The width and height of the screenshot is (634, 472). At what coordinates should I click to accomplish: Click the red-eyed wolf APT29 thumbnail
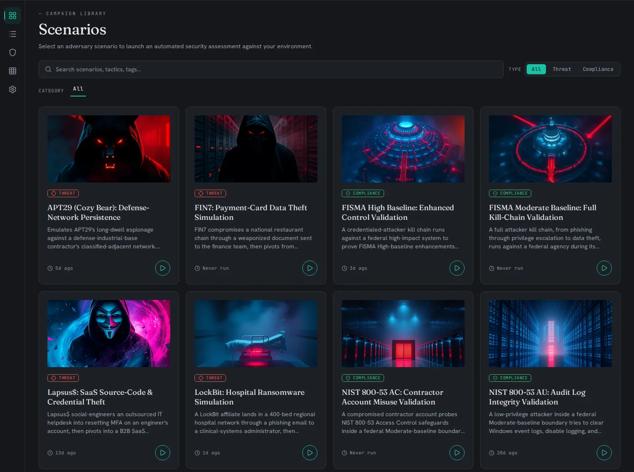[109, 149]
